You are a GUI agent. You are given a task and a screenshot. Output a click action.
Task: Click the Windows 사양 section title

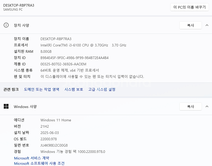pyautogui.click(x=25, y=106)
